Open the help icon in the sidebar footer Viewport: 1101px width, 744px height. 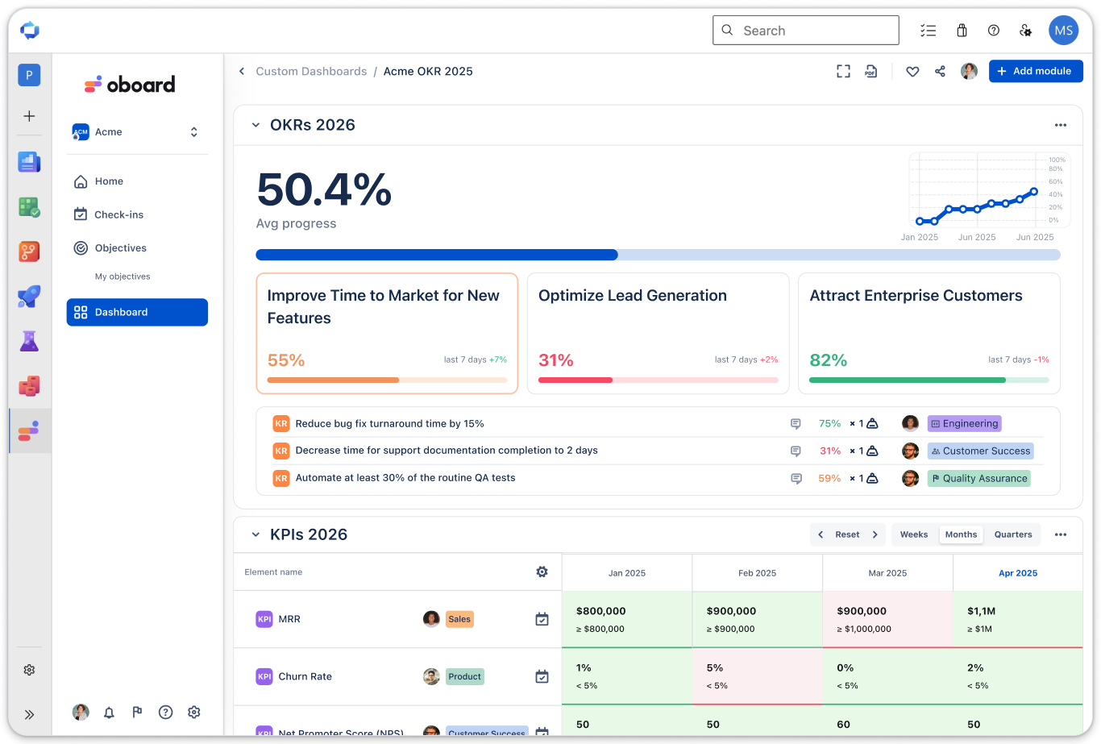pos(165,712)
